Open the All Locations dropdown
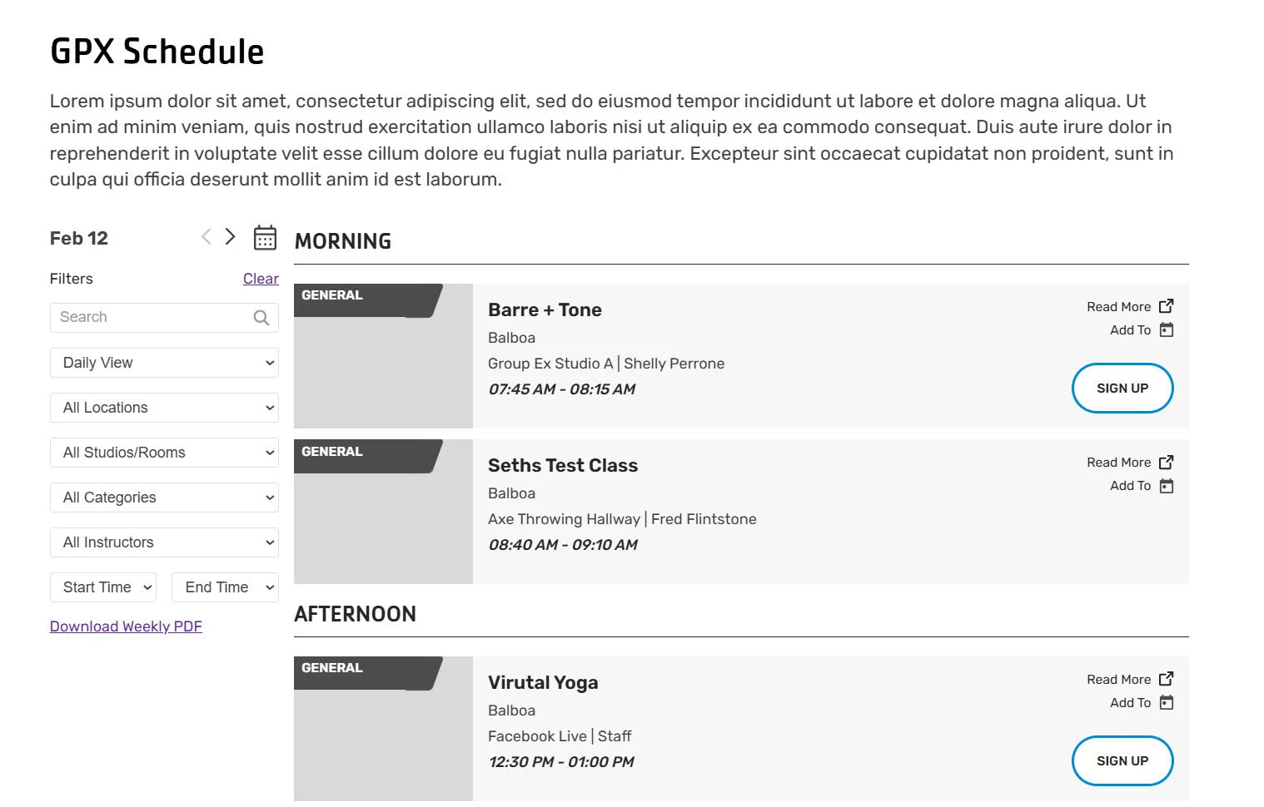This screenshot has width=1264, height=807. (x=164, y=408)
